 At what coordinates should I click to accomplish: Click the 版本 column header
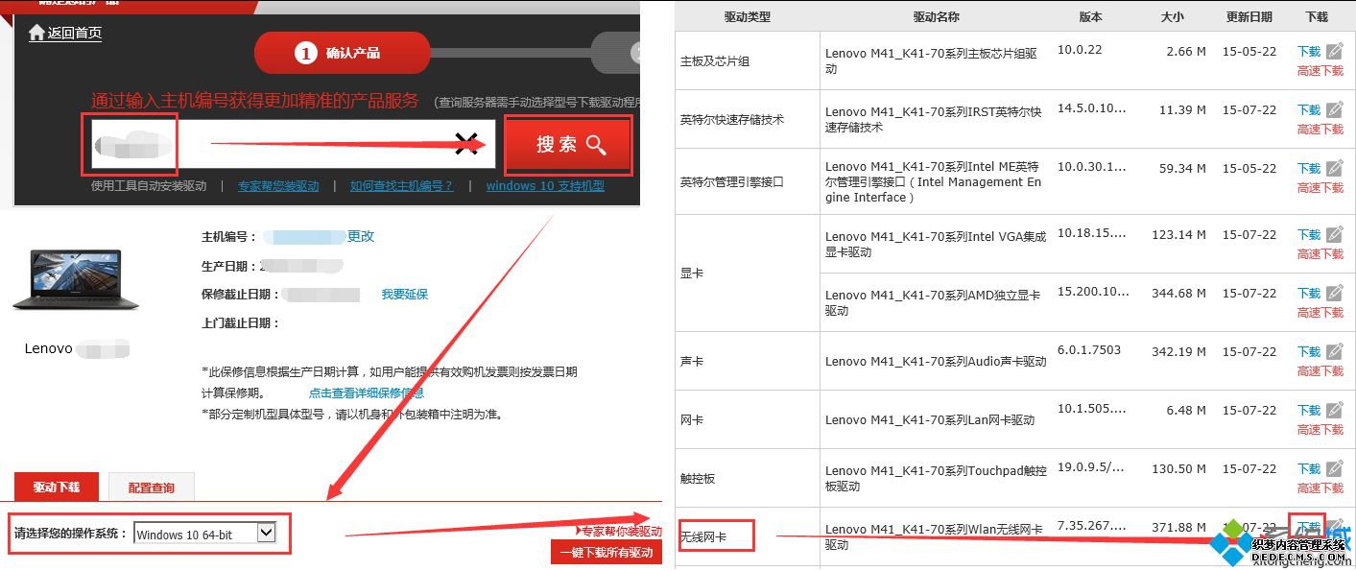1090,16
